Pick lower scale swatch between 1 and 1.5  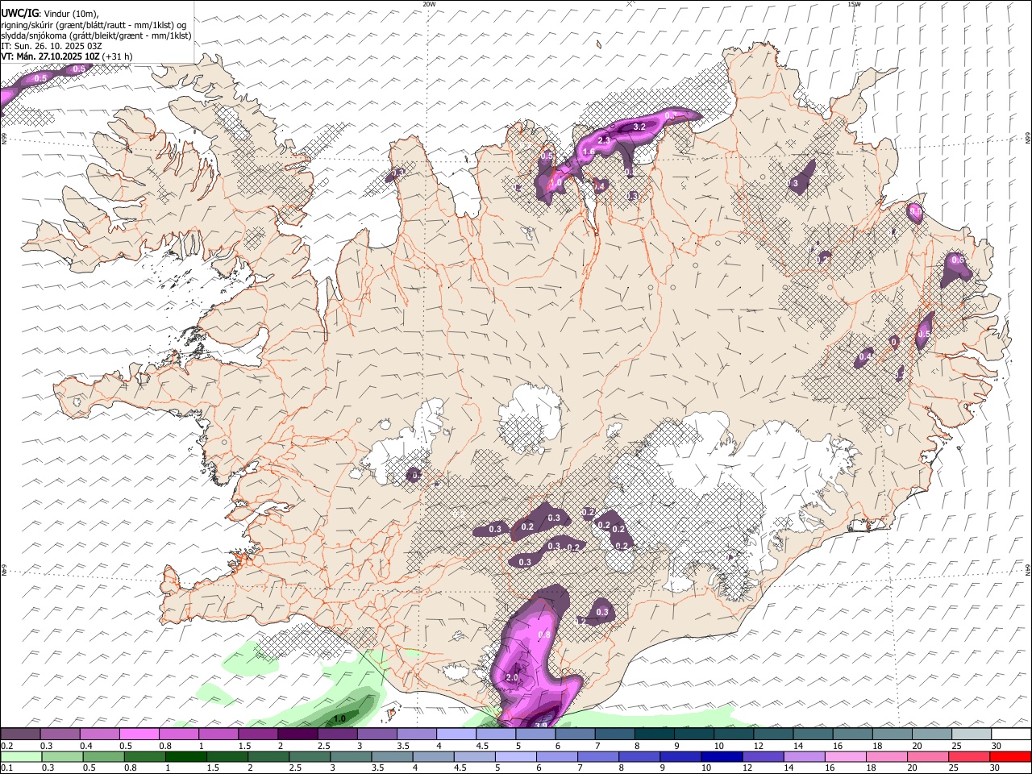tap(185, 756)
